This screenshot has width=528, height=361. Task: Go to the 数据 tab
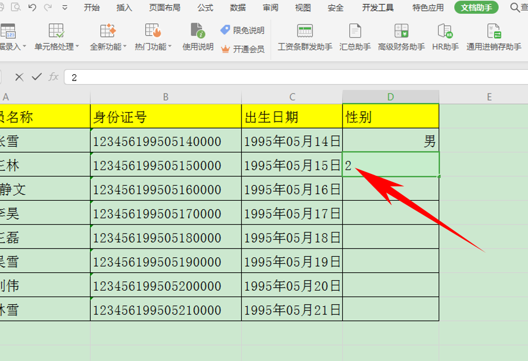coord(238,7)
